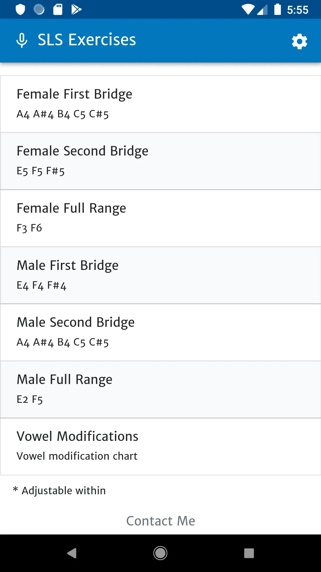Image resolution: width=321 pixels, height=572 pixels.
Task: Open settings via the gear icon
Action: click(299, 41)
